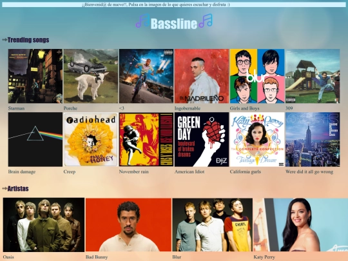The image size is (348, 261).
Task: Choose the Blur Girls and Boys cover
Action: tap(257, 76)
